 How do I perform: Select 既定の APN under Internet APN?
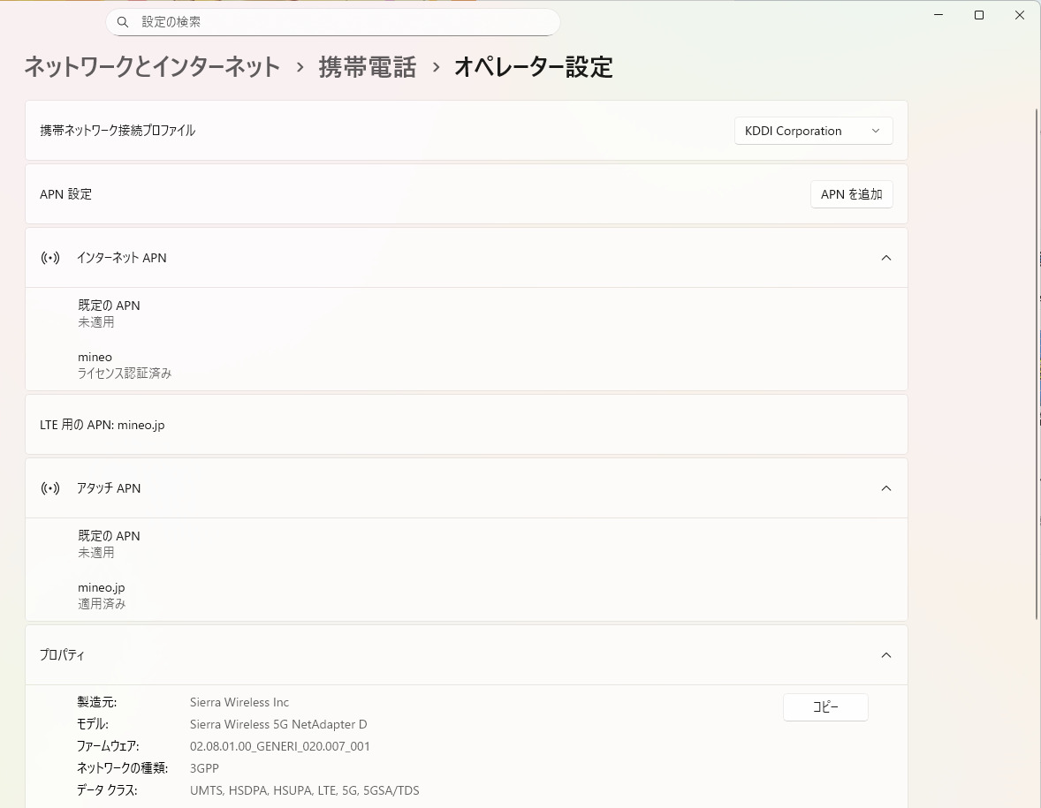[x=109, y=313]
